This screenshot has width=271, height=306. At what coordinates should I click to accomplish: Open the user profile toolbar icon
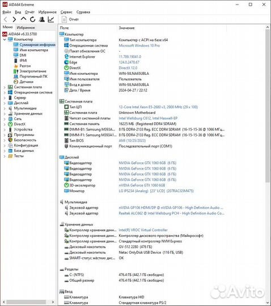(x=41, y=19)
